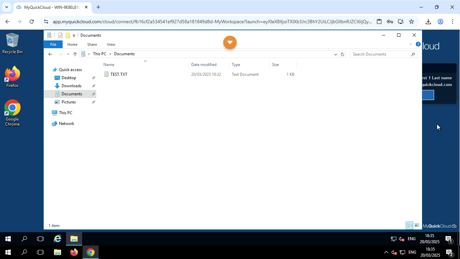
Task: Click the date 20/03/2025 18:32 of TEST.TXT
Action: click(x=206, y=74)
